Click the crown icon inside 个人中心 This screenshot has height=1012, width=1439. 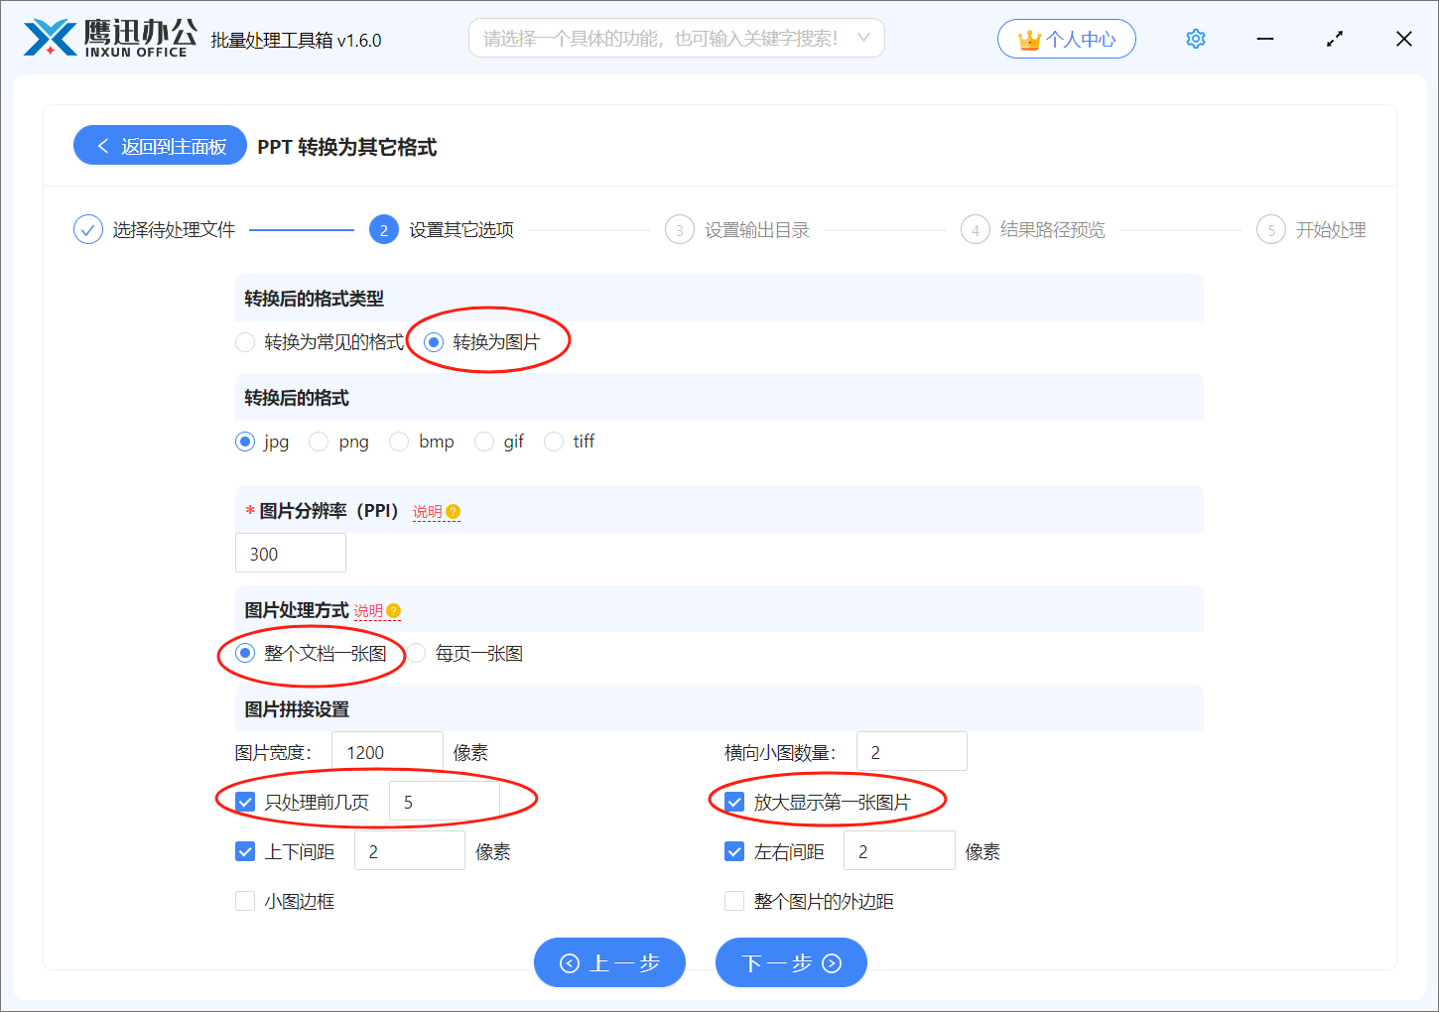1028,38
